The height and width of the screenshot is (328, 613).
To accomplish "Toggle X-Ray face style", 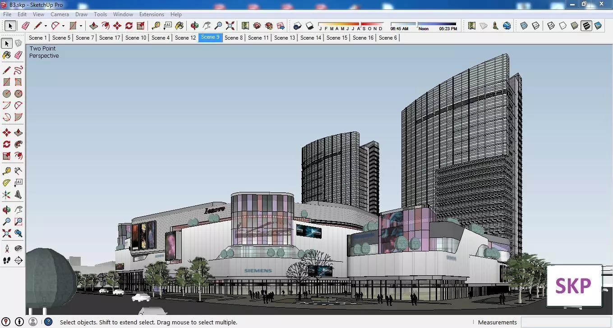I will pyautogui.click(x=524, y=26).
